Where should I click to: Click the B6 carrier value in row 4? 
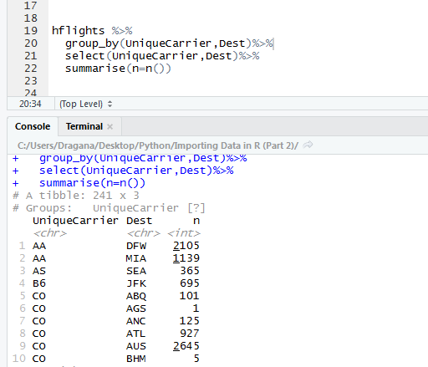[x=39, y=283]
